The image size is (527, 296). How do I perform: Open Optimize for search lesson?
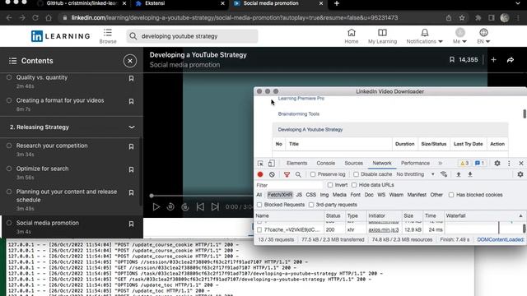[x=42, y=169]
